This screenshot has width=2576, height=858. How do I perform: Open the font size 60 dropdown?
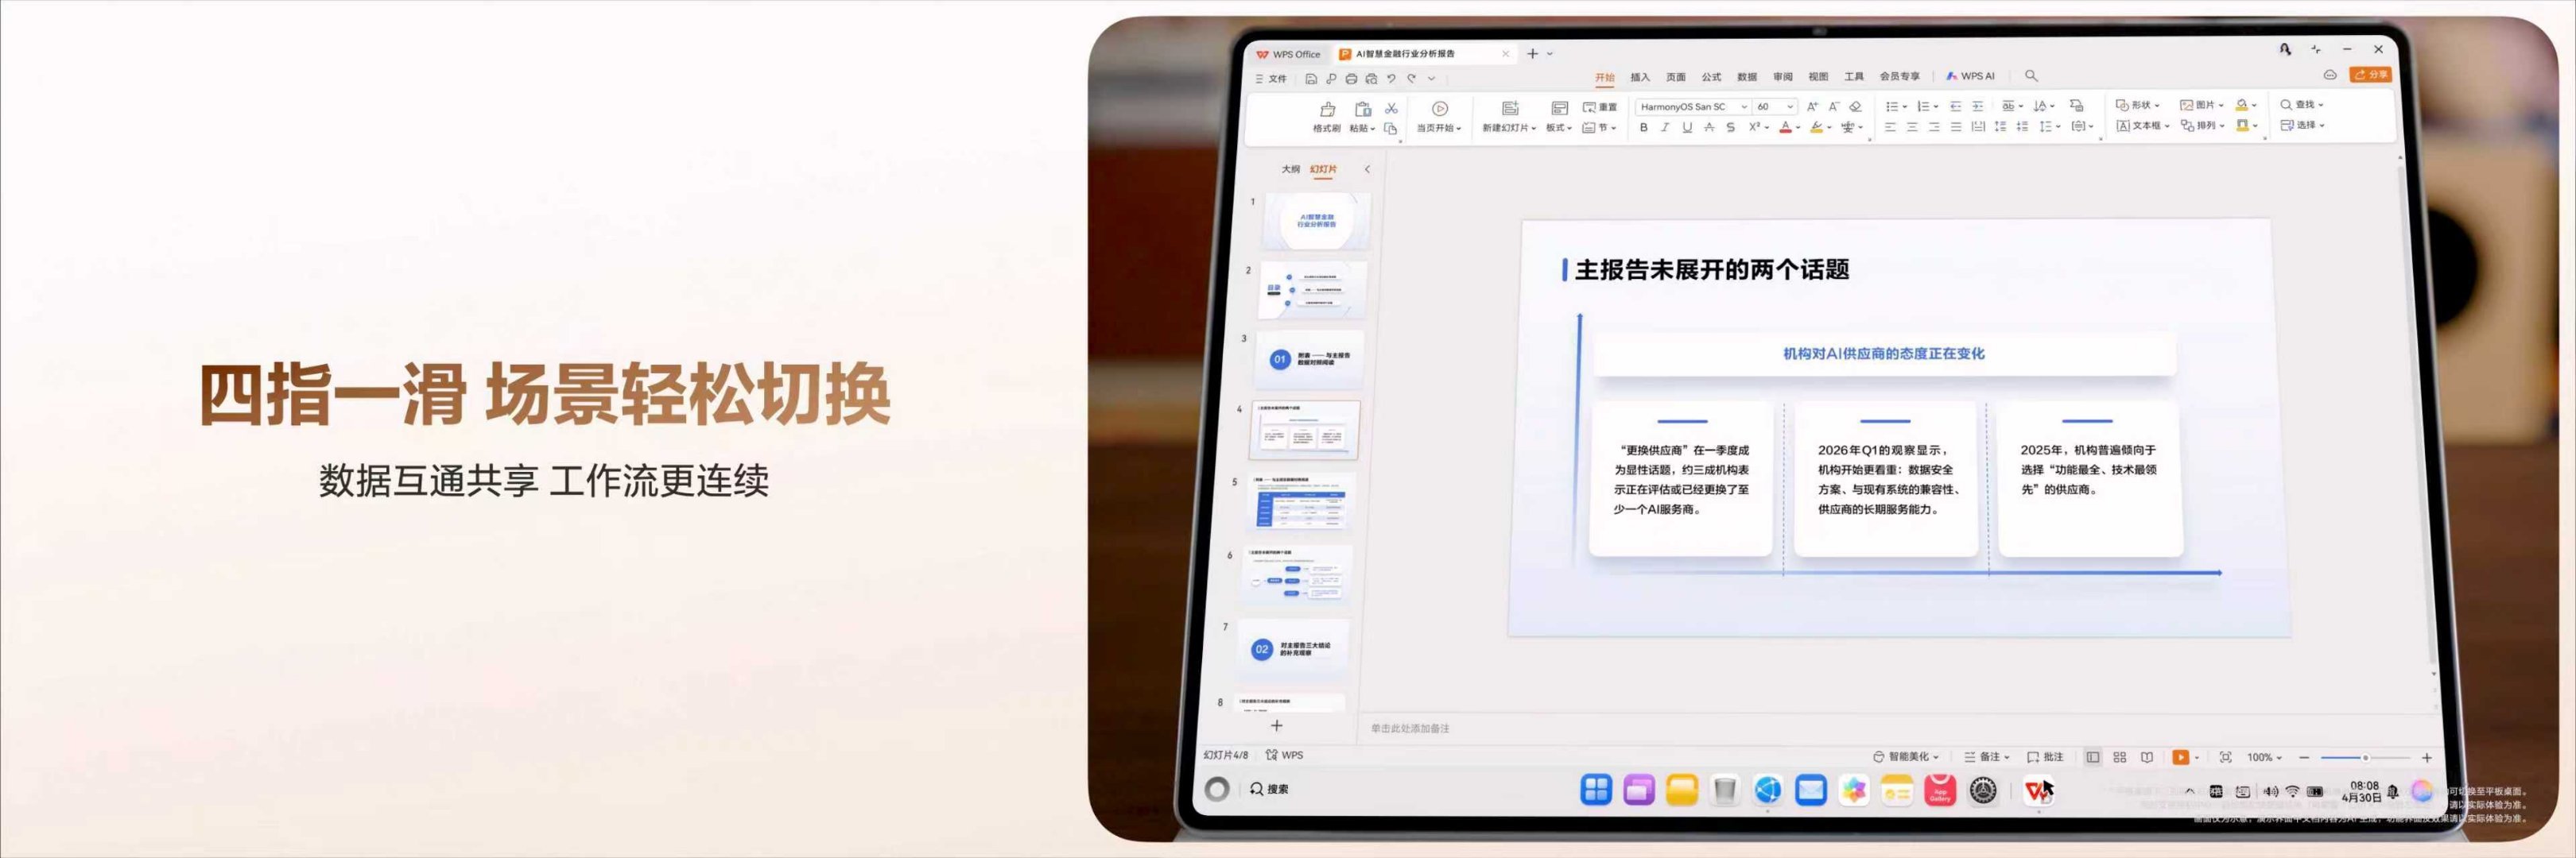coord(1776,106)
